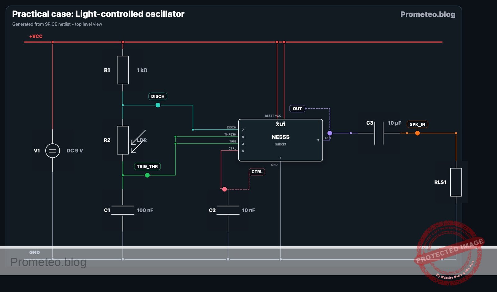Click the +VCC rail label

pos(36,36)
